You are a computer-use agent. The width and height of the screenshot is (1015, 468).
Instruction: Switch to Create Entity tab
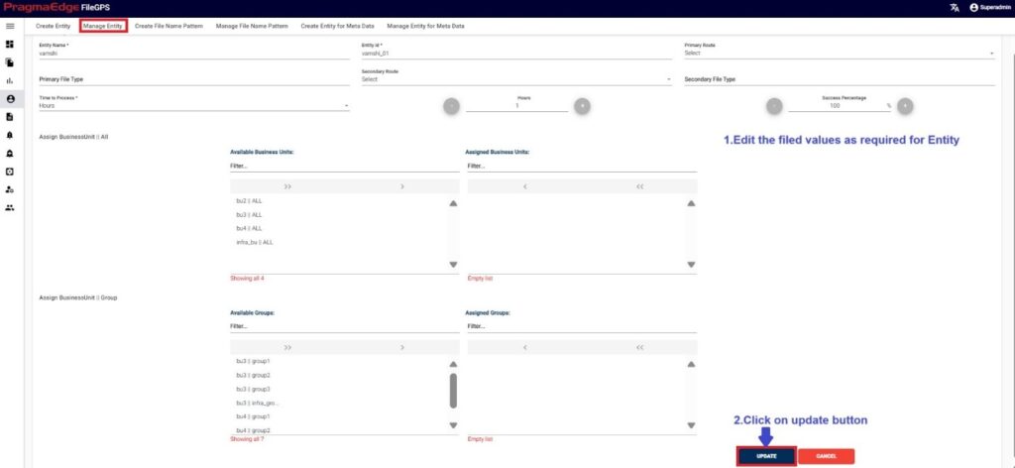[54, 26]
